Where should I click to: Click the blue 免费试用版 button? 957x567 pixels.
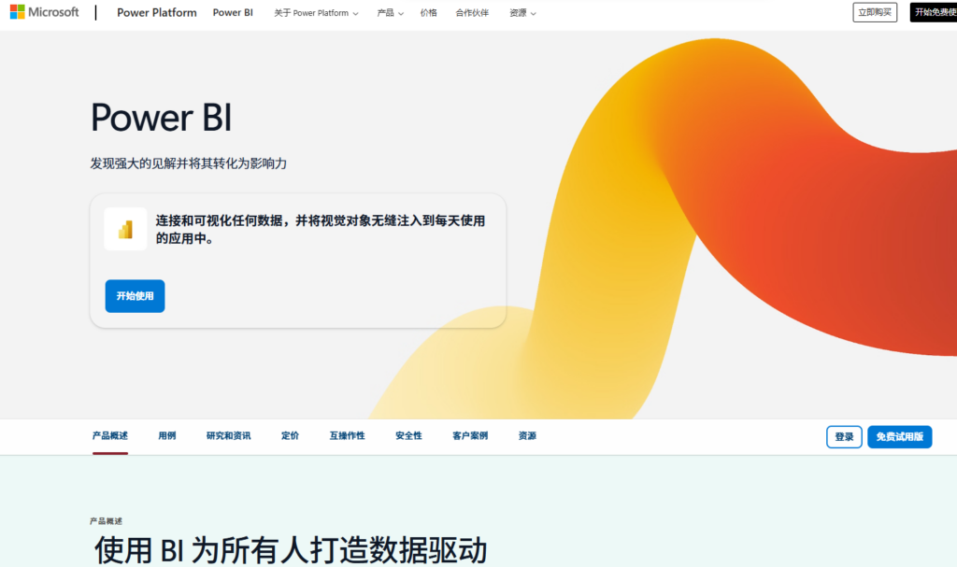point(899,436)
